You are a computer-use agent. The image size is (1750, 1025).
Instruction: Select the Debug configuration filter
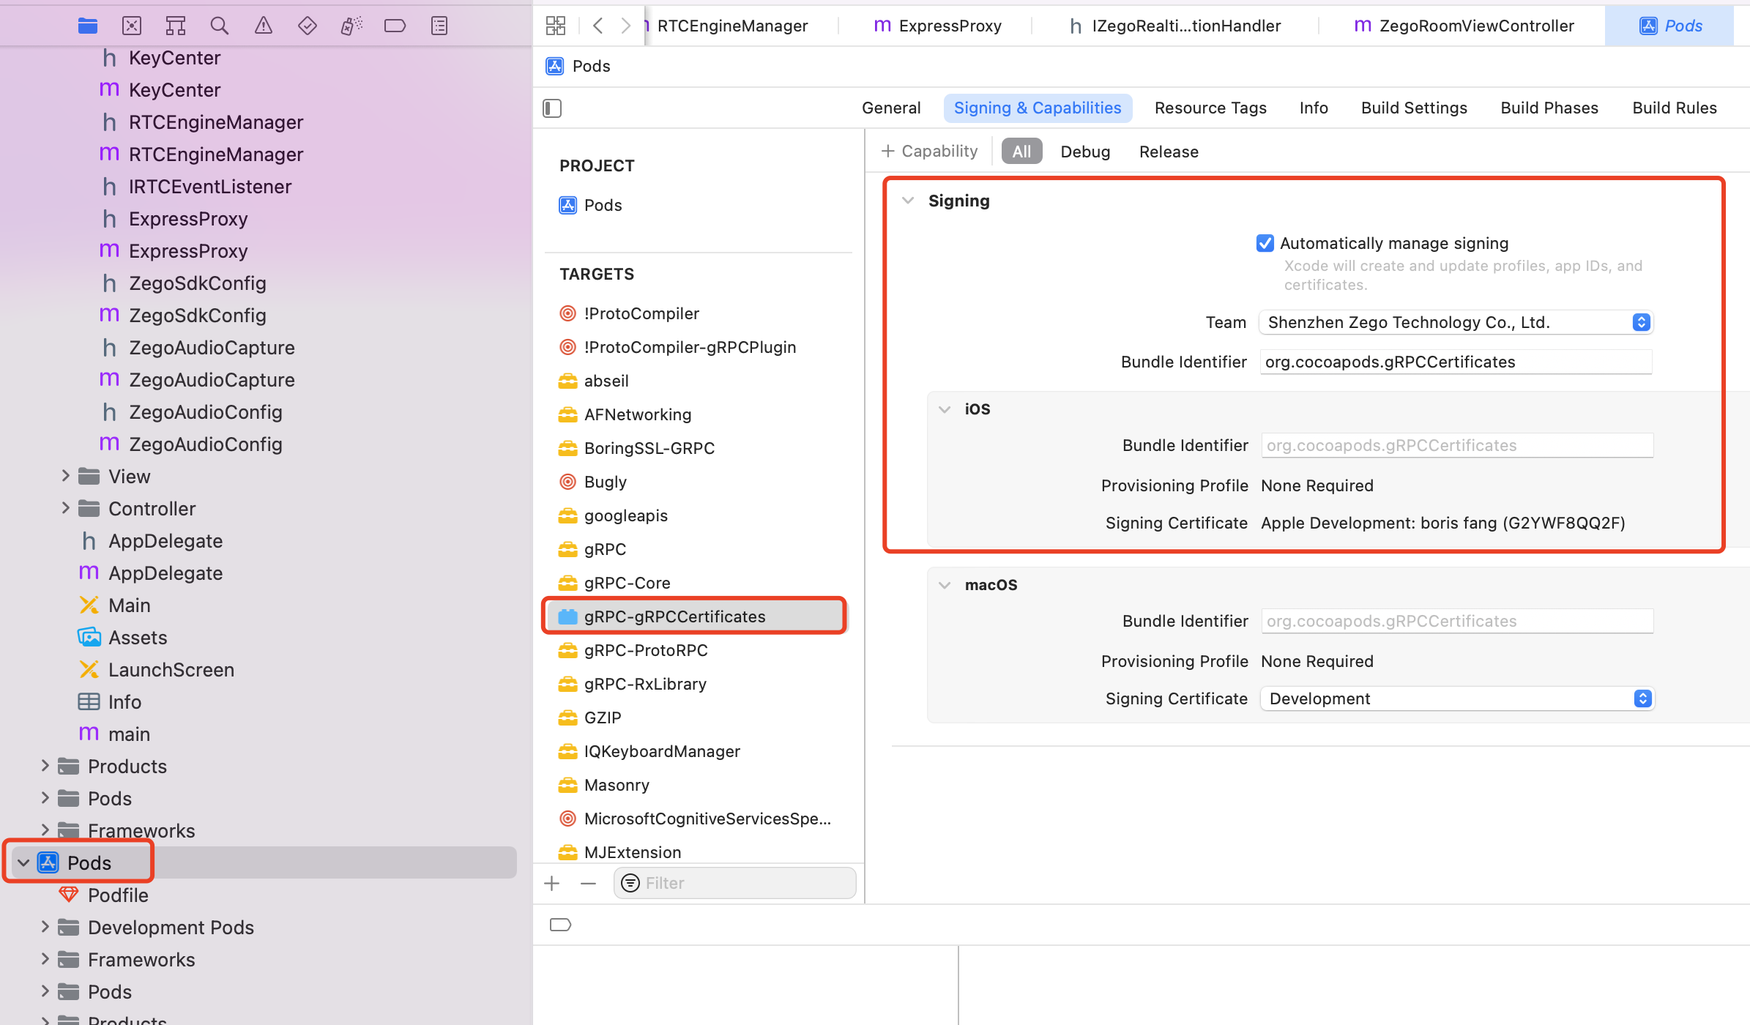tap(1085, 152)
